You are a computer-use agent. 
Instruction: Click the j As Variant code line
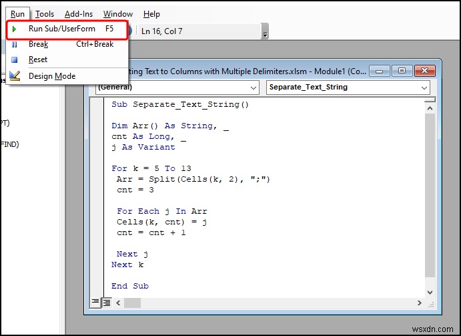pos(143,147)
